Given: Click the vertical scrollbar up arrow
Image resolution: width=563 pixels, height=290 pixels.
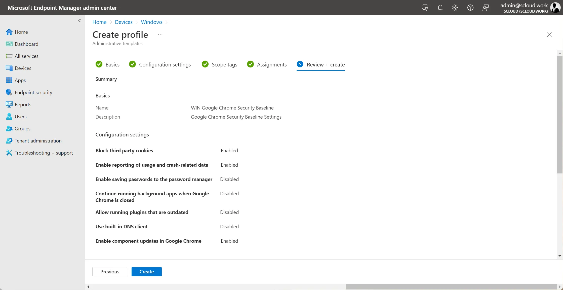Looking at the screenshot, I should pyautogui.click(x=560, y=53).
